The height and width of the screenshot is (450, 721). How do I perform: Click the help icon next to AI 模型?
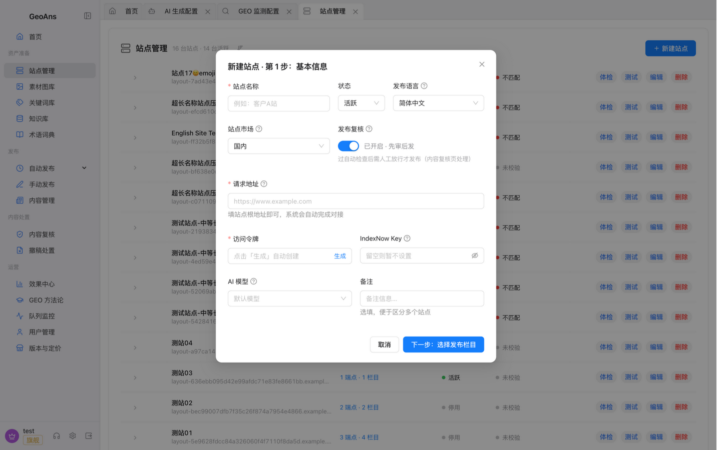pyautogui.click(x=254, y=281)
